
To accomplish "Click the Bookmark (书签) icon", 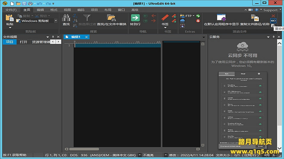I will tap(165, 18).
